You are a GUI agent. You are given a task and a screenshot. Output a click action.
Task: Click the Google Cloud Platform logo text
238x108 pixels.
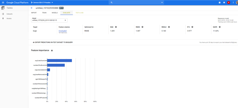17,3
